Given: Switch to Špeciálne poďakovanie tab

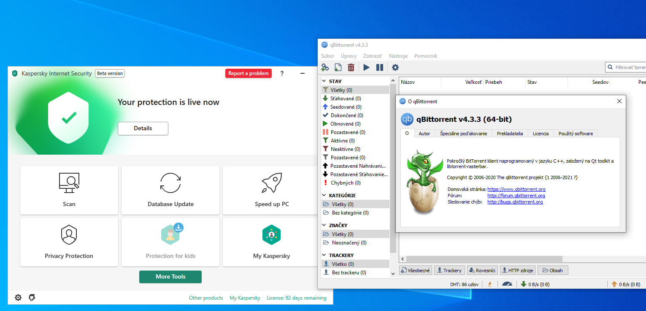Looking at the screenshot, I should pyautogui.click(x=463, y=134).
